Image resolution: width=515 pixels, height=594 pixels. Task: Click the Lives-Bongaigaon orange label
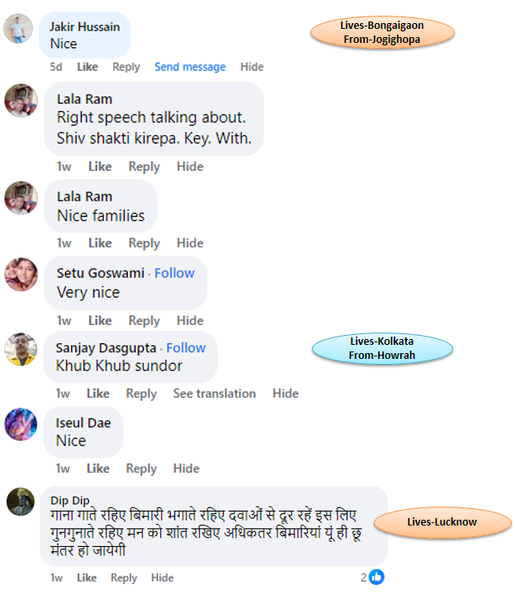click(x=382, y=32)
